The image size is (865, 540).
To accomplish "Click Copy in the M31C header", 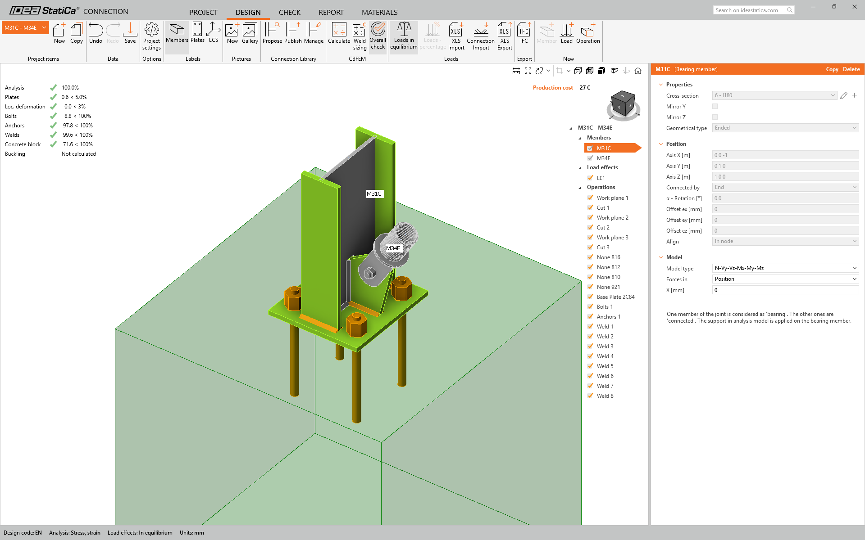I will (832, 69).
